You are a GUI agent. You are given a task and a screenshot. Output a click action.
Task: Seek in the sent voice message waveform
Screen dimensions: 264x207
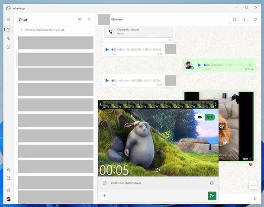[x=229, y=65]
